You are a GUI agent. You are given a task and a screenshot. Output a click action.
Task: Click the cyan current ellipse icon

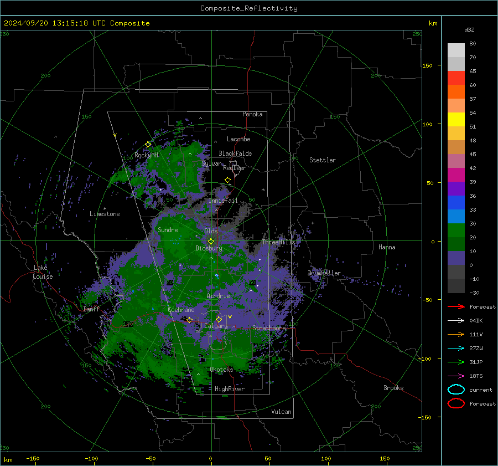(456, 390)
